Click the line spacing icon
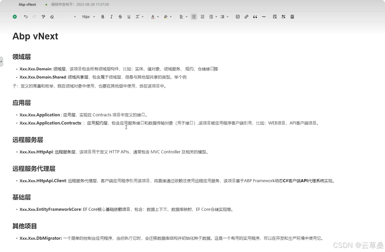 tap(223, 17)
